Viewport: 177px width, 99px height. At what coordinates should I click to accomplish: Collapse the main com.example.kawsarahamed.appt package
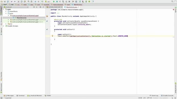click(x=9, y=15)
